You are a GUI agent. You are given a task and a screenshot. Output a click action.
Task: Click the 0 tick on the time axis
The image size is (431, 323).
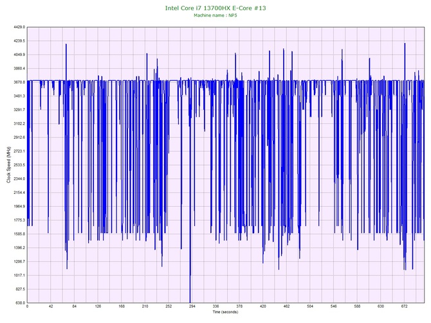(x=27, y=306)
